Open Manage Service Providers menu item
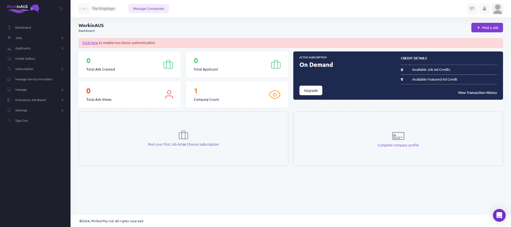This screenshot has height=227, width=511. [x=34, y=79]
